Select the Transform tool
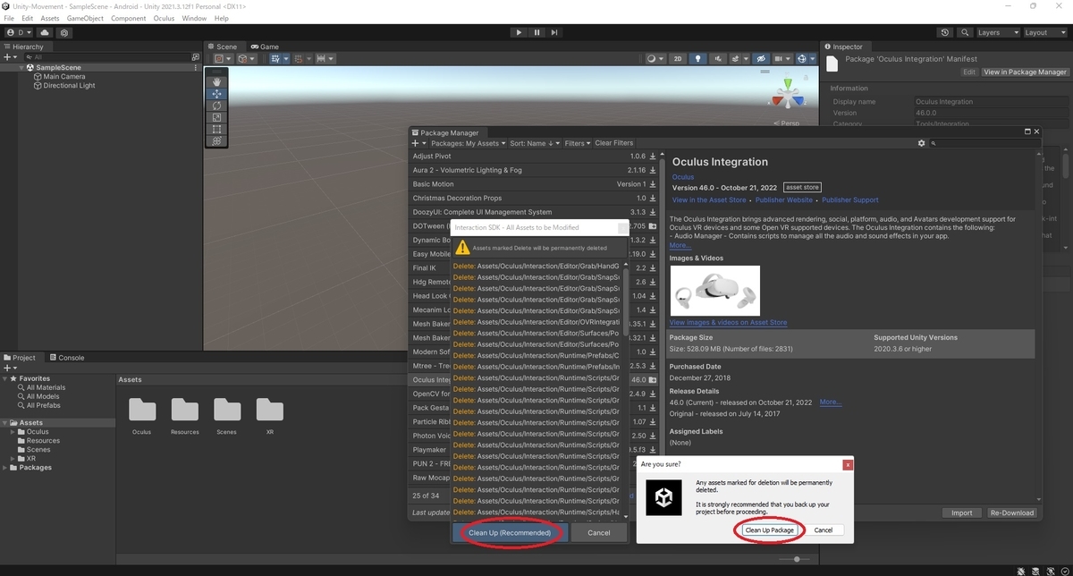This screenshot has height=576, width=1073. tap(216, 140)
